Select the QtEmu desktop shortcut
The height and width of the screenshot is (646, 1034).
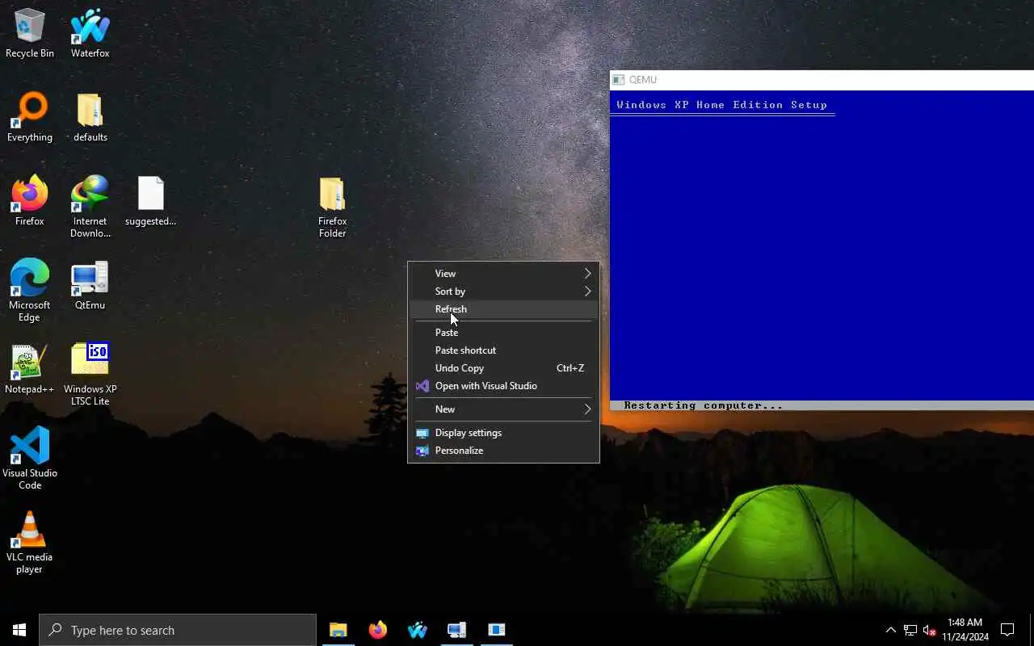click(x=90, y=286)
